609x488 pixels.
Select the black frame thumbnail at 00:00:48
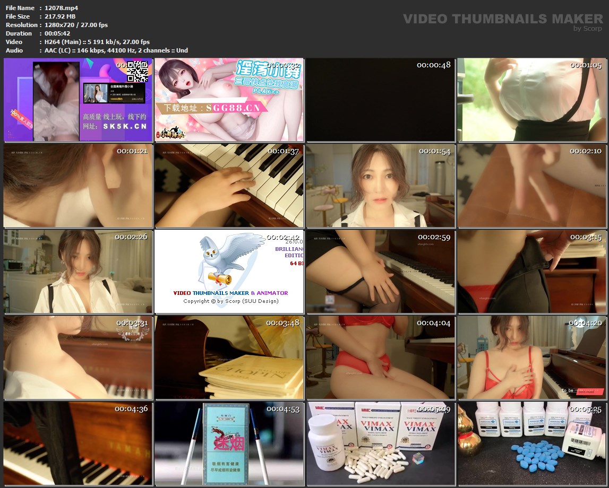coord(380,100)
